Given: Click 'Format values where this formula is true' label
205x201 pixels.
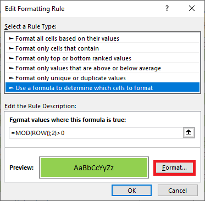Looking at the screenshot, I should (68, 120).
